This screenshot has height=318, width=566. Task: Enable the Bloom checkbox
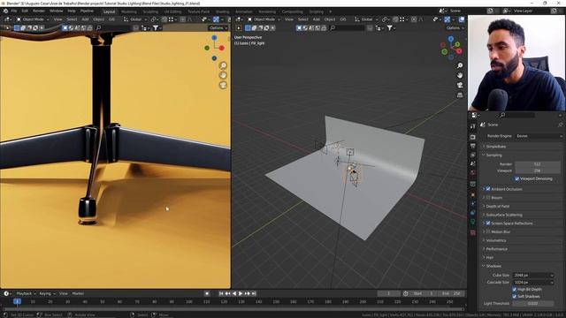[488, 198]
